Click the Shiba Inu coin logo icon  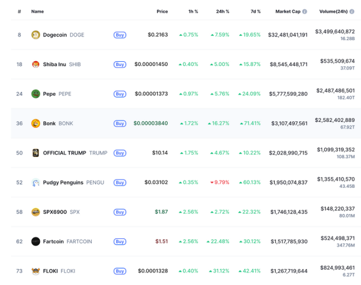point(36,64)
